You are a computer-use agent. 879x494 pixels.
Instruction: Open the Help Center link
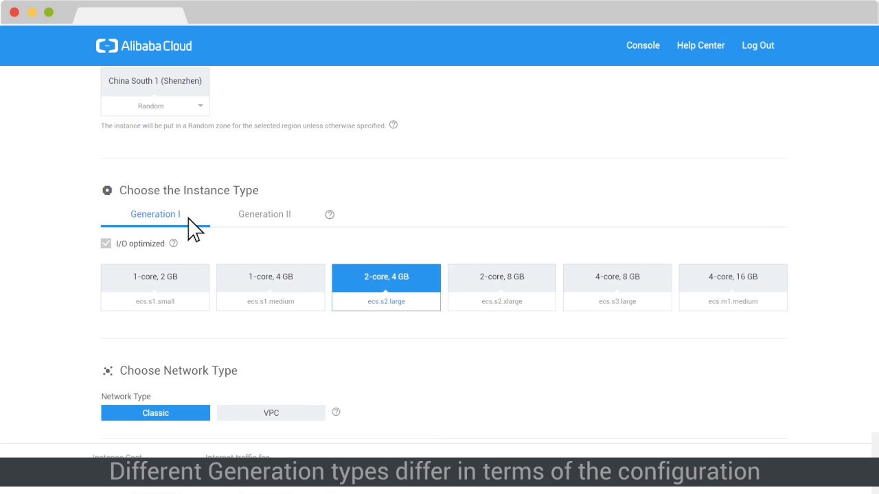tap(700, 45)
